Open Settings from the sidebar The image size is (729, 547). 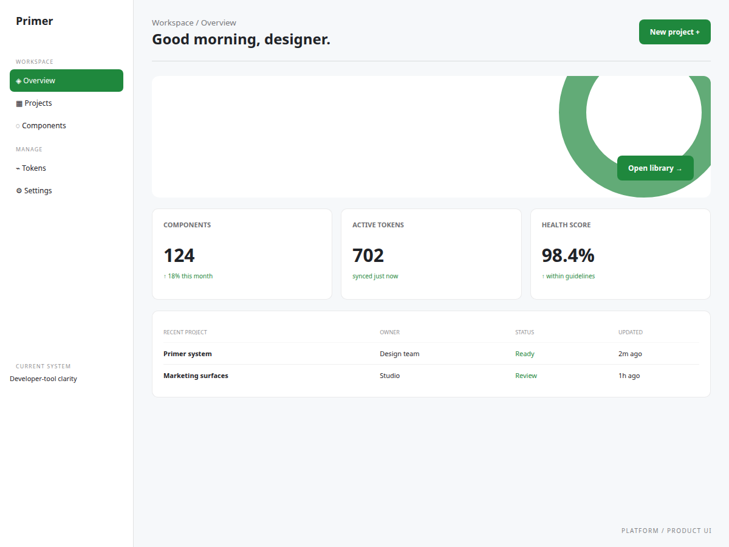(66, 191)
